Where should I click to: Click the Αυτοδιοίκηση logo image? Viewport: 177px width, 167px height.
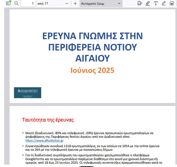(27, 93)
